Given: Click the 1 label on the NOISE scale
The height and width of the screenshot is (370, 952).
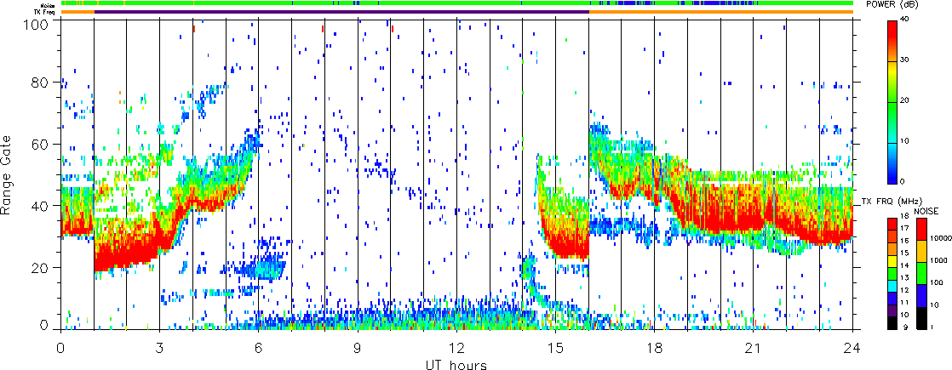Looking at the screenshot, I should [x=932, y=327].
